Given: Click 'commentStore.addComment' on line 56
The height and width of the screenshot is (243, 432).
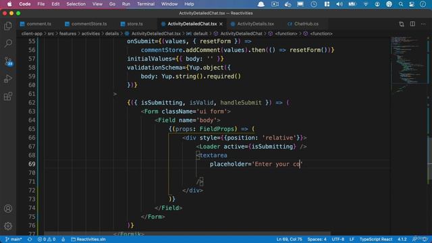Looking at the screenshot, I should [x=180, y=50].
